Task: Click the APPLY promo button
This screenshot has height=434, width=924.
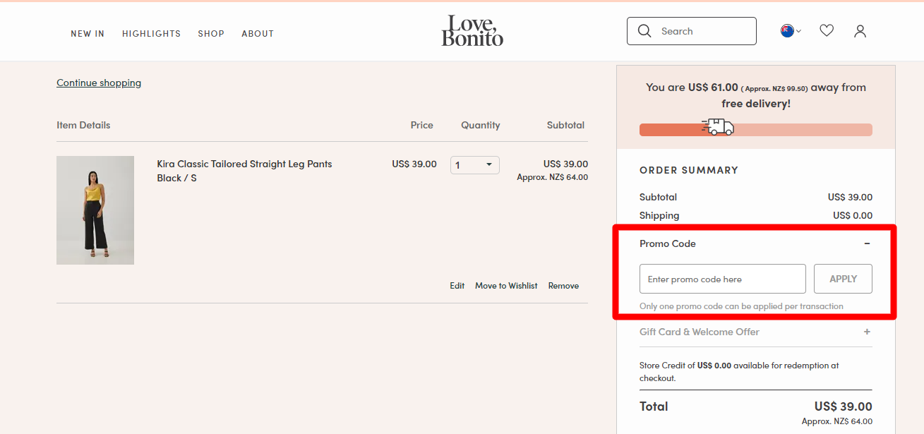Action: [843, 279]
